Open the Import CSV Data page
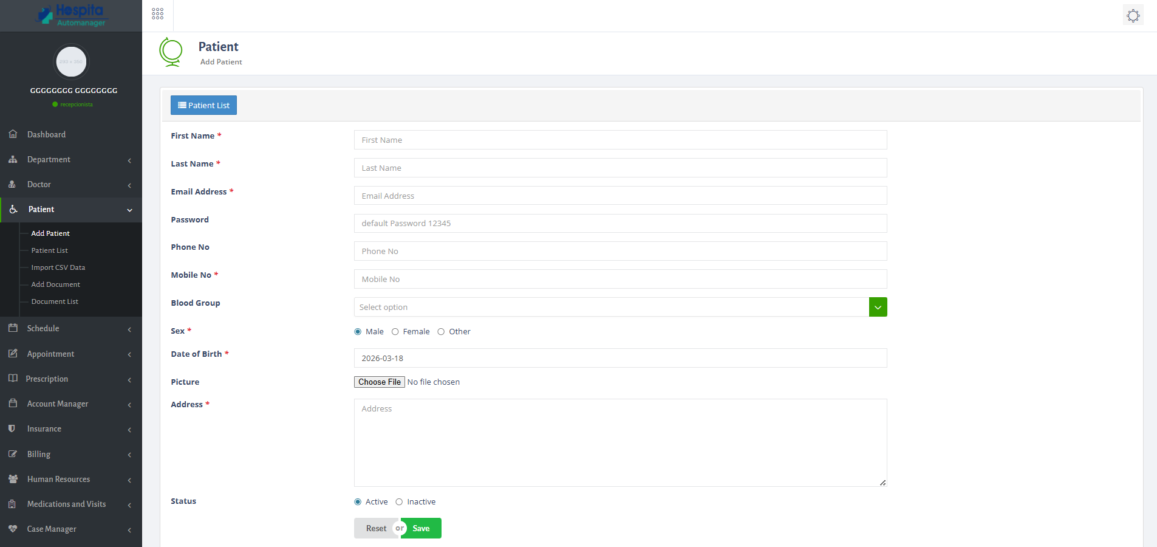Screen dimensions: 1157x547 click(58, 267)
